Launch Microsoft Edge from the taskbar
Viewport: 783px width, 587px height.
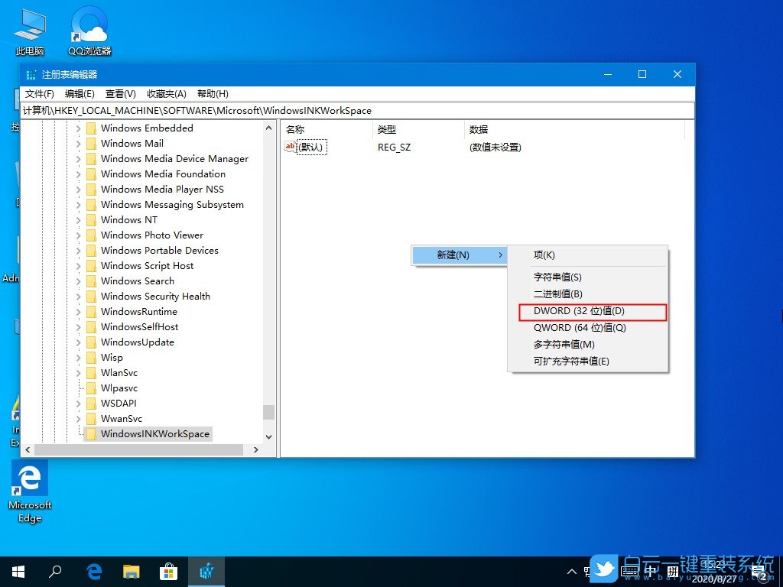(x=93, y=571)
